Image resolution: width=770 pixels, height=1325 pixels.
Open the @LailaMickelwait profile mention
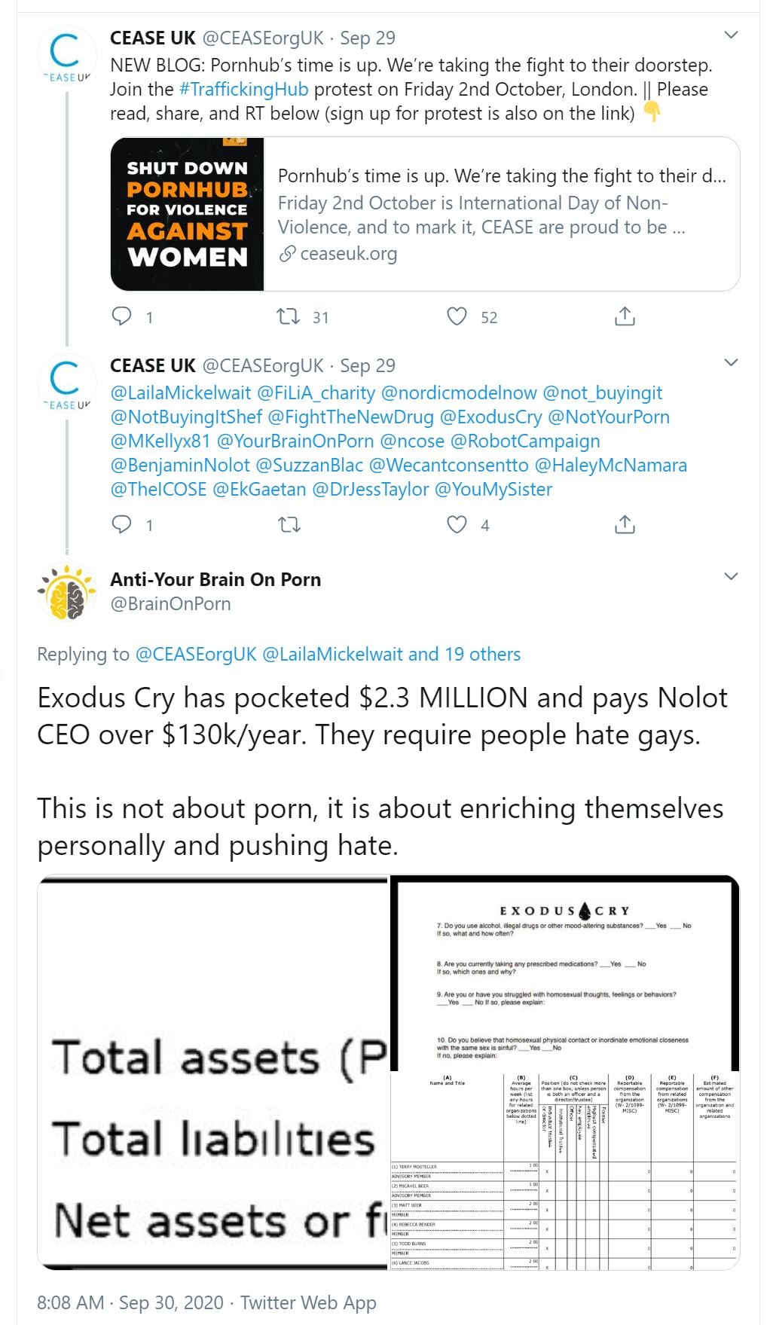click(x=181, y=393)
